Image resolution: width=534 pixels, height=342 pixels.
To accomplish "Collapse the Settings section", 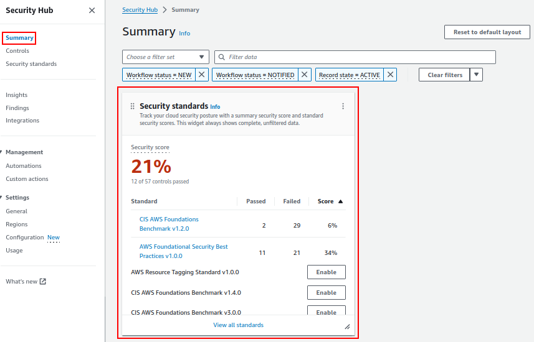I will pyautogui.click(x=1, y=198).
